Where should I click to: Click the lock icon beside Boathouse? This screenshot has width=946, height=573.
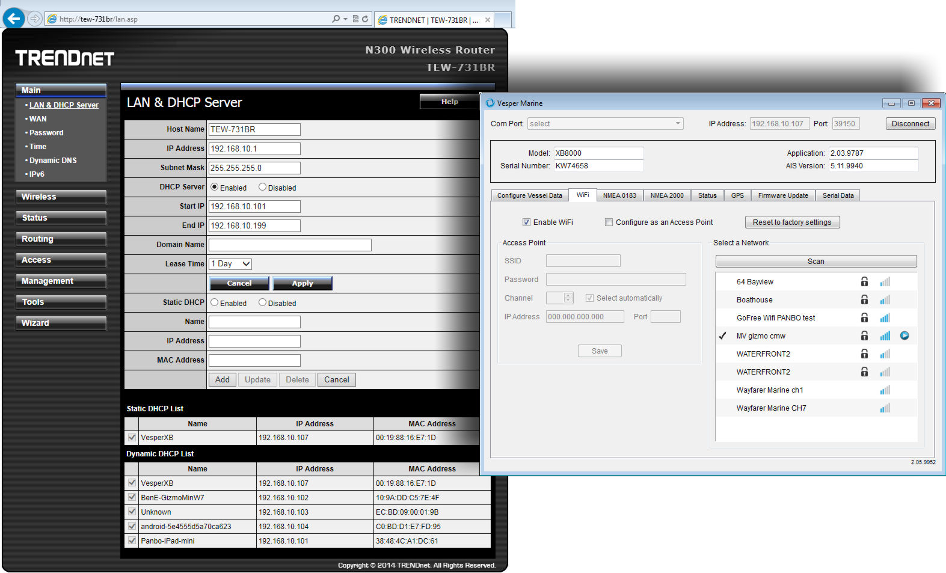864,299
